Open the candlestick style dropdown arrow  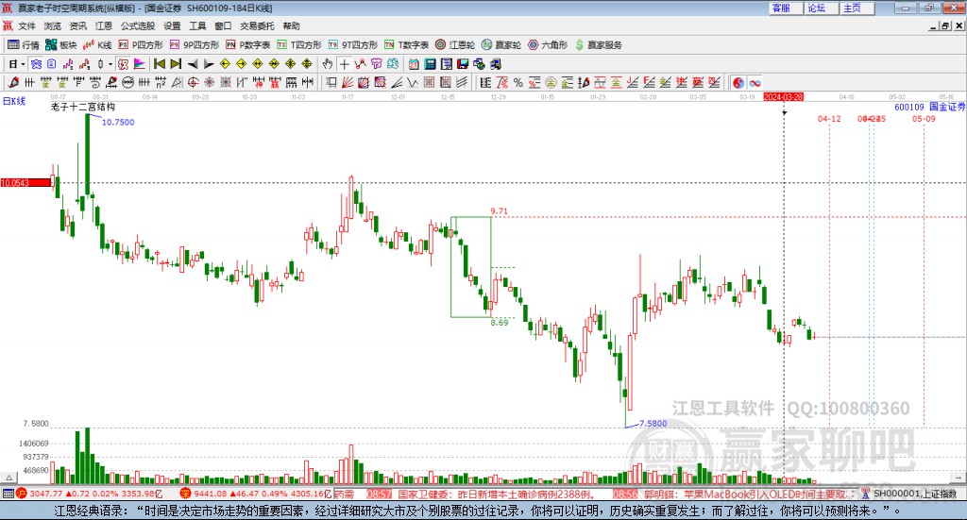point(110,63)
